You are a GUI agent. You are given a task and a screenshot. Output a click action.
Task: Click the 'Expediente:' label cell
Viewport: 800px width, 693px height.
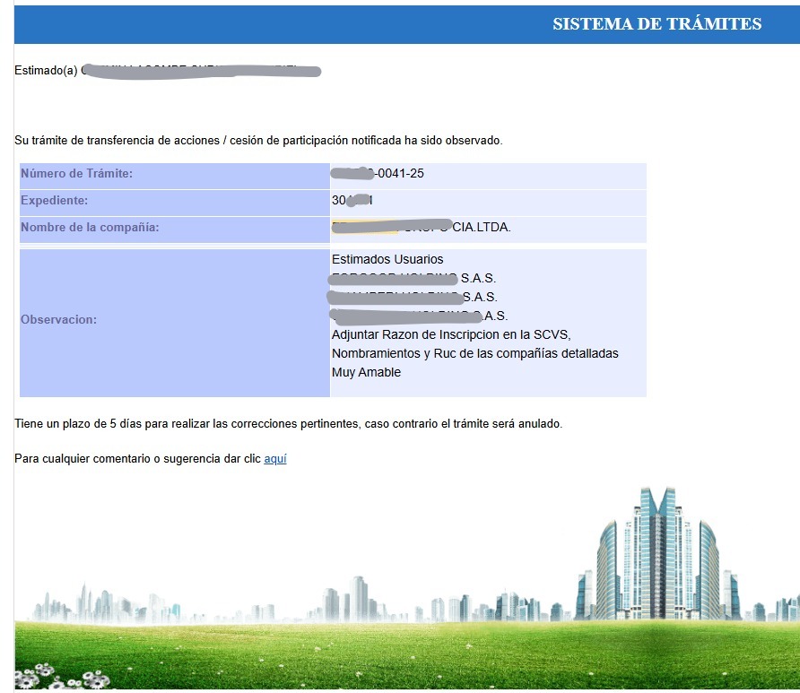175,203
